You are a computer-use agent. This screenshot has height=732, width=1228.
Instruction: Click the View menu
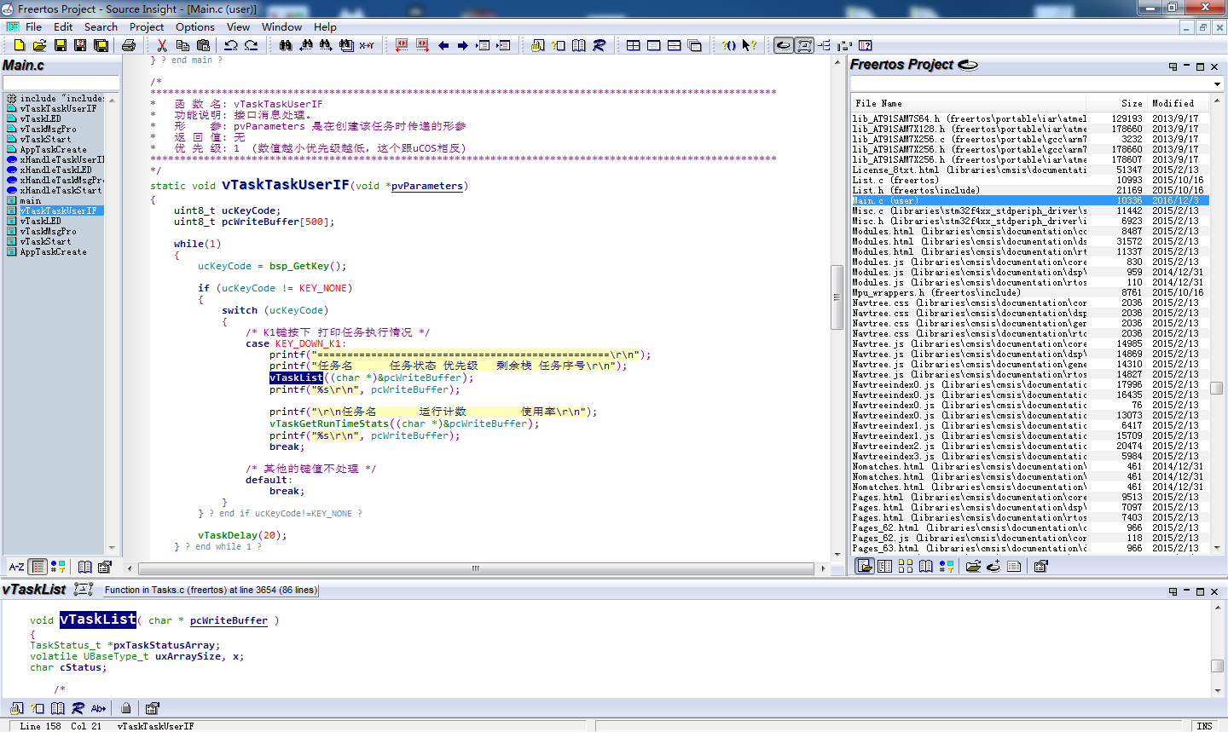238,26
